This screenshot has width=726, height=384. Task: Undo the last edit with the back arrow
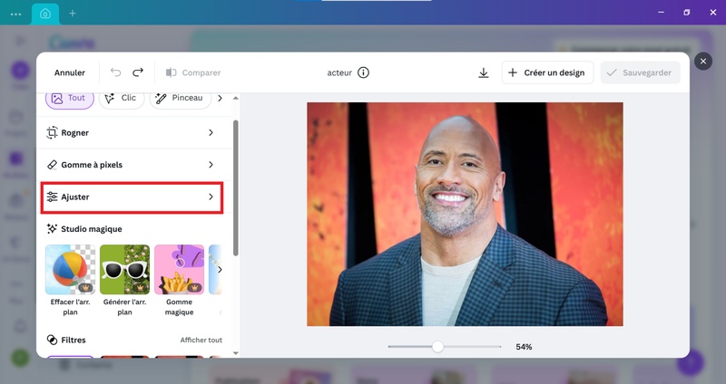116,72
